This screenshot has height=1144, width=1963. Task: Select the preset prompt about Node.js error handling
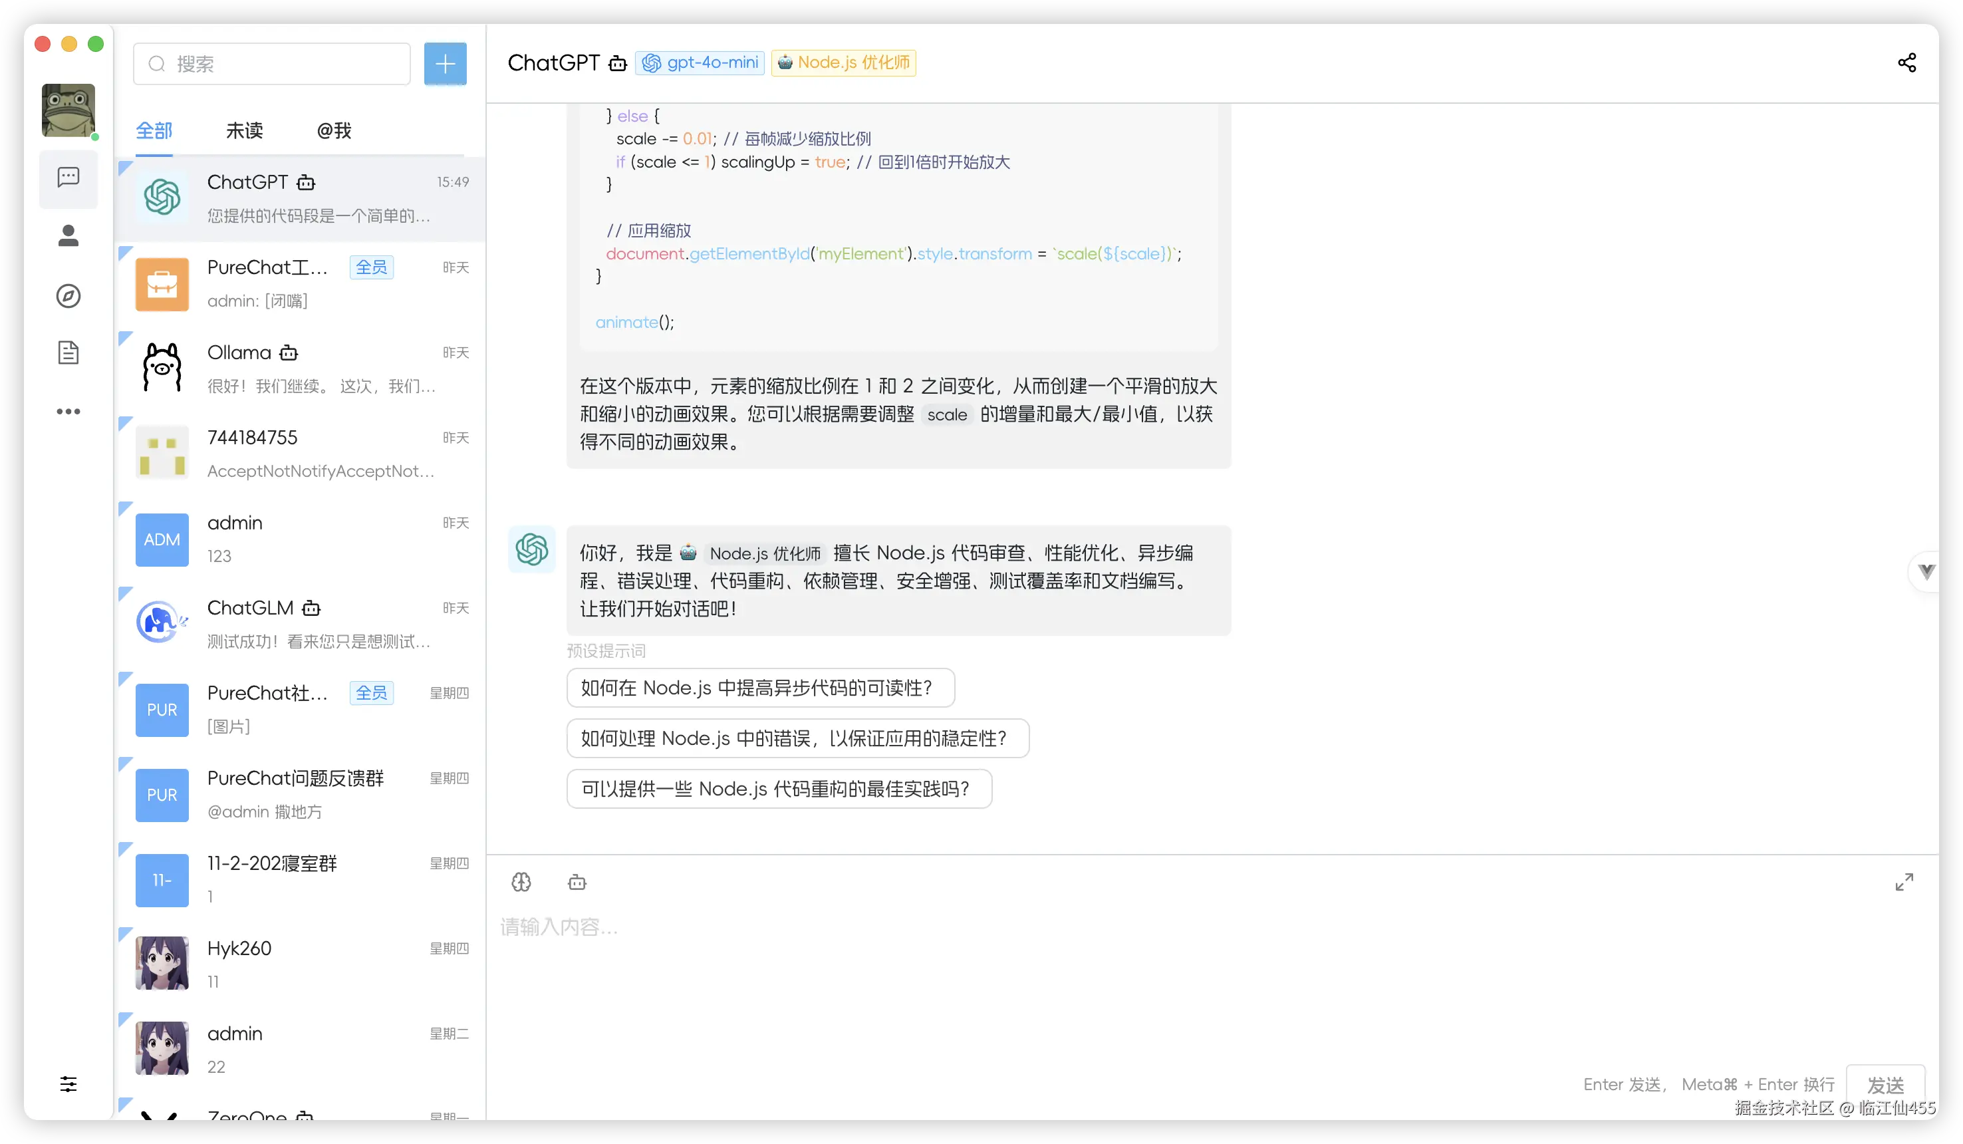pos(797,738)
